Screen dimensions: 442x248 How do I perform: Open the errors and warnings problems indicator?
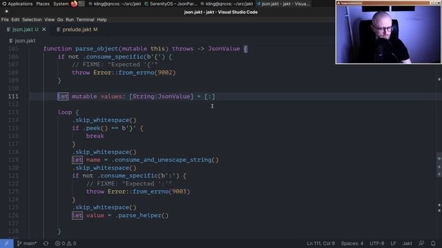point(66,243)
